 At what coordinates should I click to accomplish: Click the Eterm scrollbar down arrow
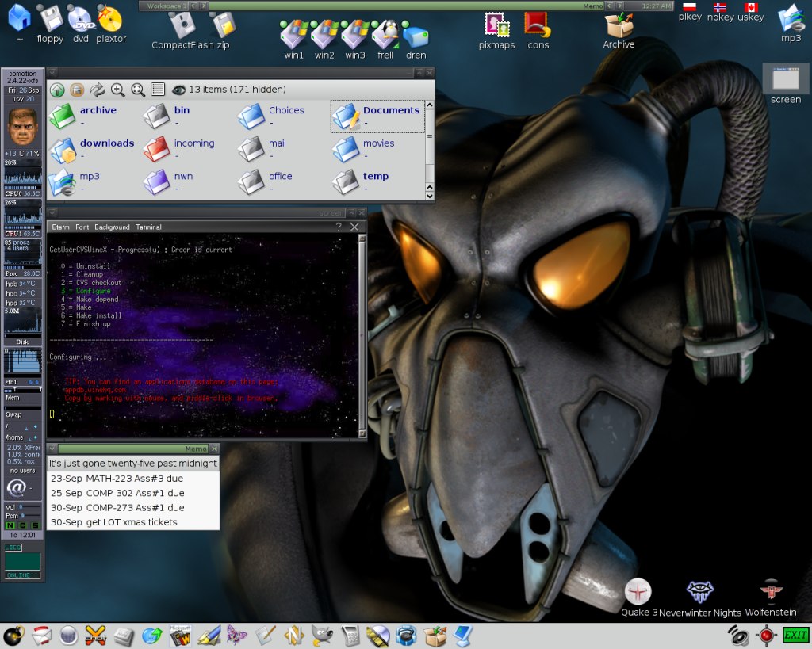pos(362,433)
